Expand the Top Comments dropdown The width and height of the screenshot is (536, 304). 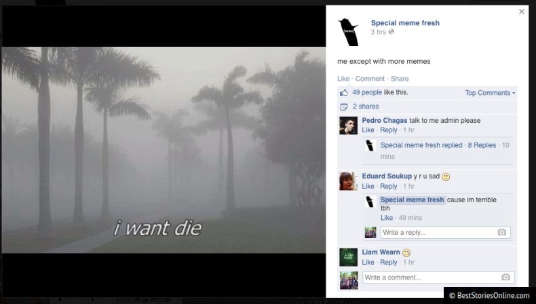point(490,93)
